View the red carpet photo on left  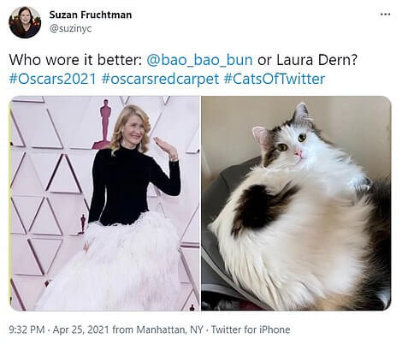(104, 204)
